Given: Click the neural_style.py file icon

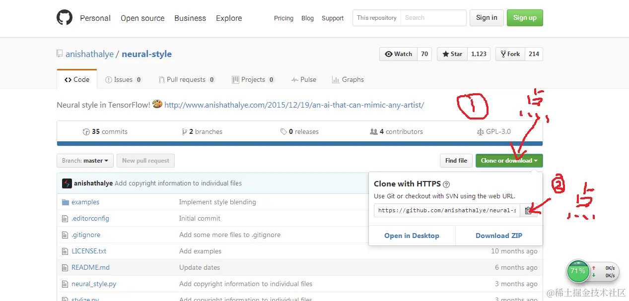Looking at the screenshot, I should tap(65, 284).
